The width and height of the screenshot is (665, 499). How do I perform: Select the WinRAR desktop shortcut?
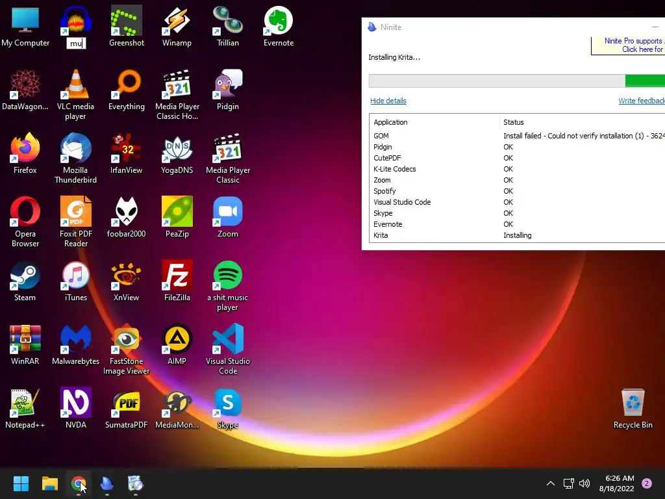(25, 344)
